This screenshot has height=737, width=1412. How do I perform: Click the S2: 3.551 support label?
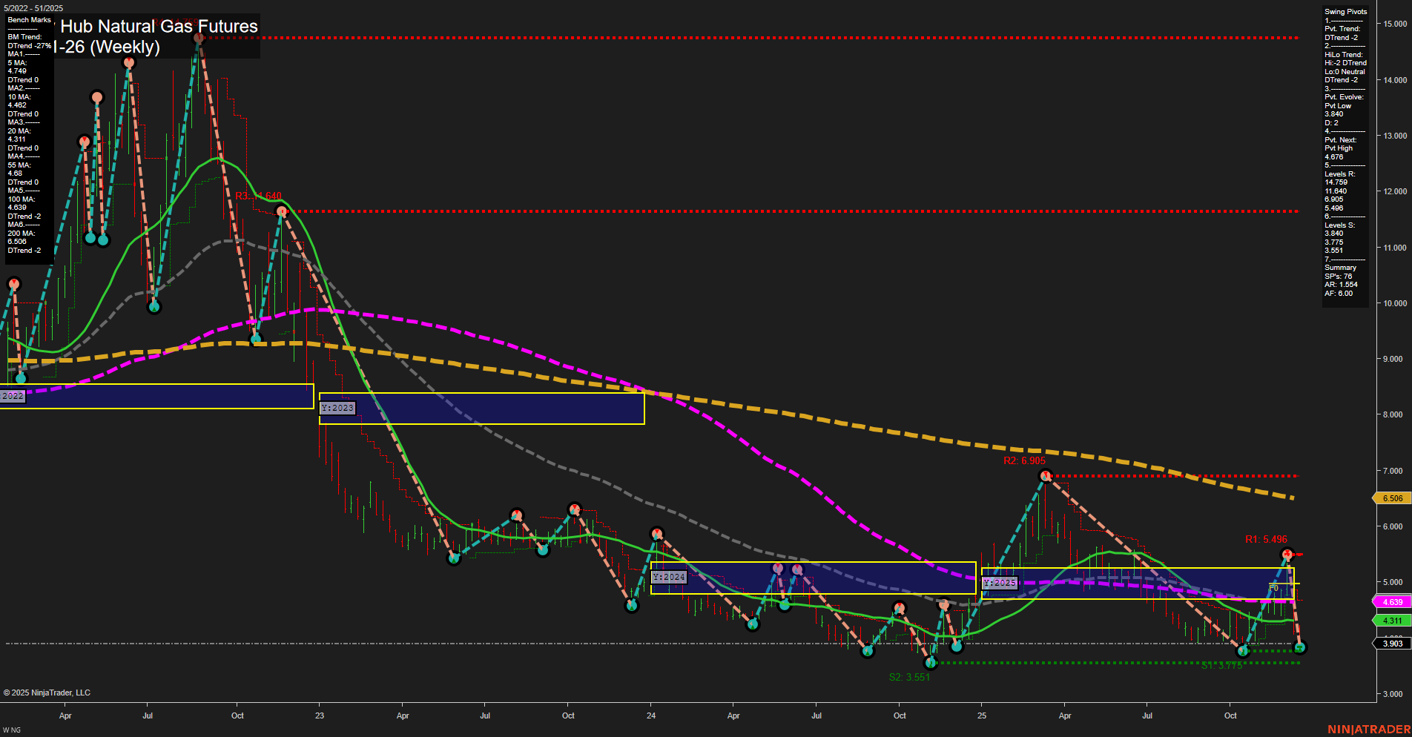pos(910,676)
